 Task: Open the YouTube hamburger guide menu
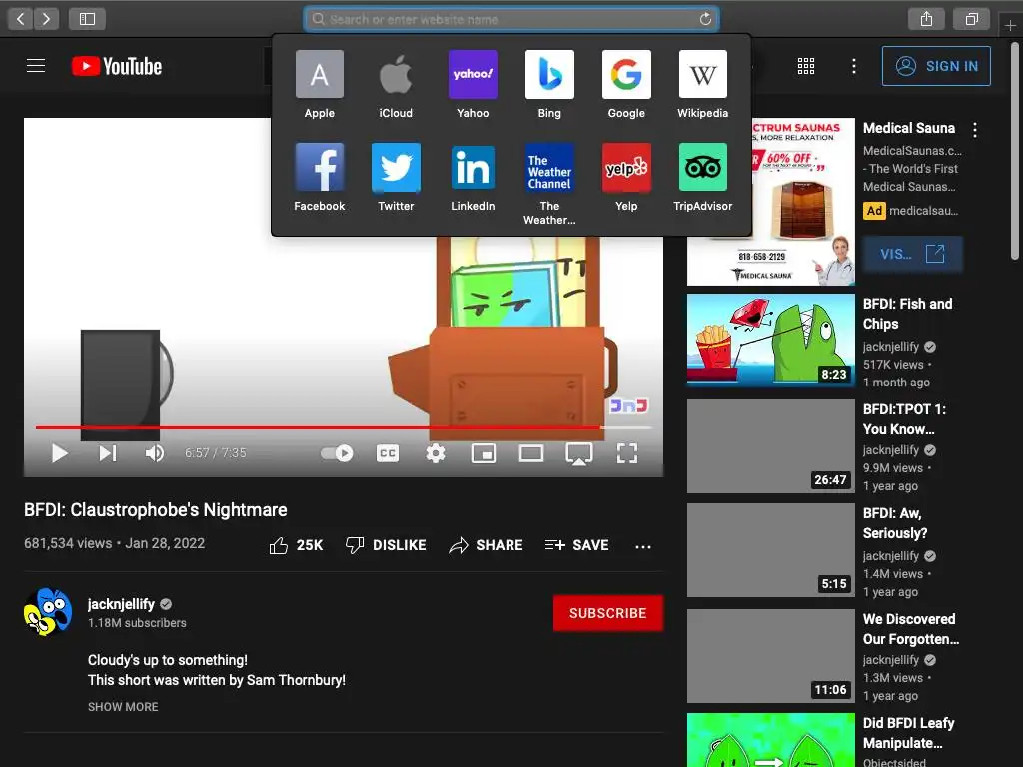click(36, 66)
